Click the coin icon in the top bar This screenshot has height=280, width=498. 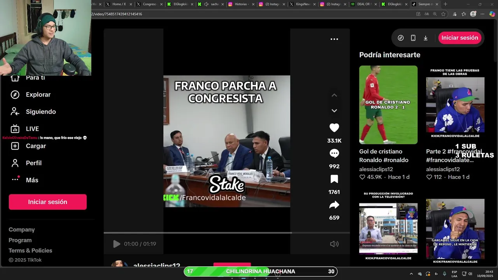click(x=401, y=38)
